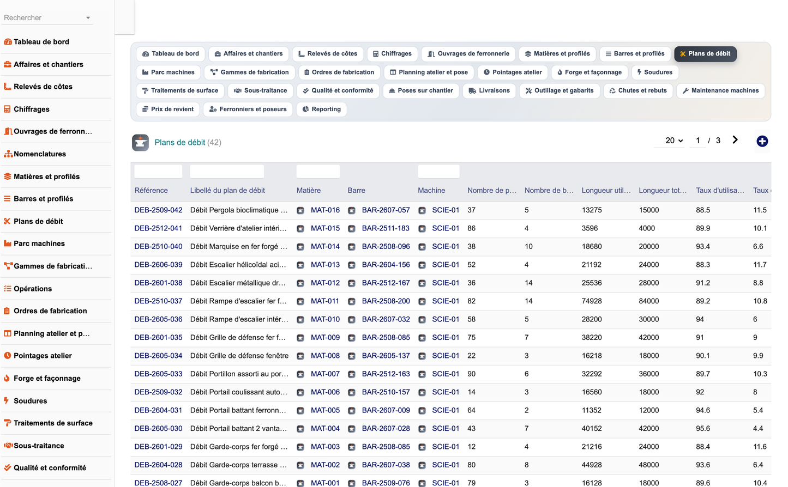Go to Matières et profilés sidebar entry

coord(47,176)
